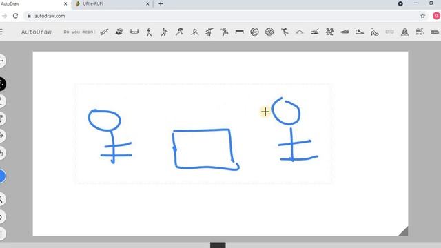Bookmark this page with star icon
The height and width of the screenshot is (248, 441).
422,16
